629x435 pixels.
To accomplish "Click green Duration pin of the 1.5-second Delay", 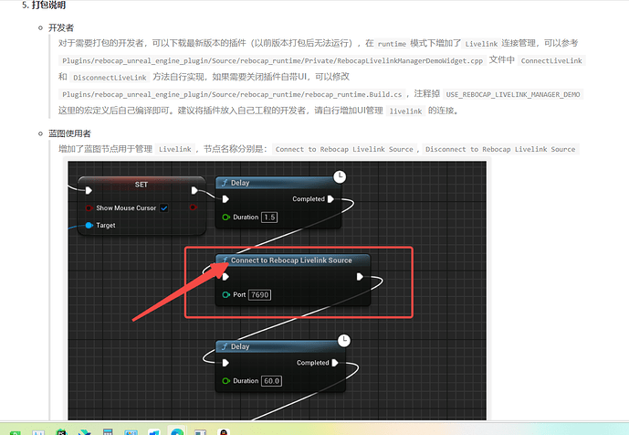I will click(x=225, y=217).
